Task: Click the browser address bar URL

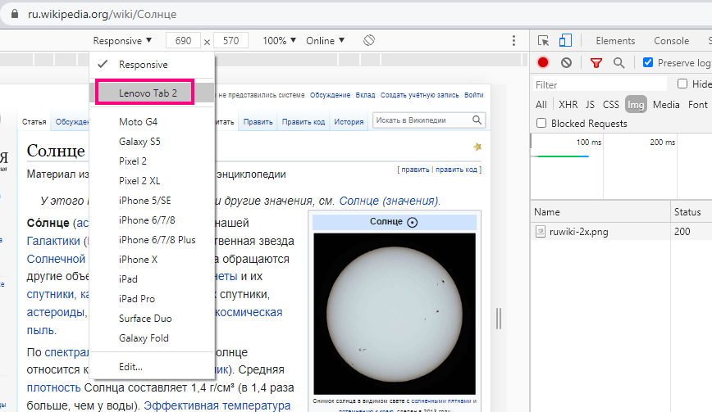Action: point(103,14)
